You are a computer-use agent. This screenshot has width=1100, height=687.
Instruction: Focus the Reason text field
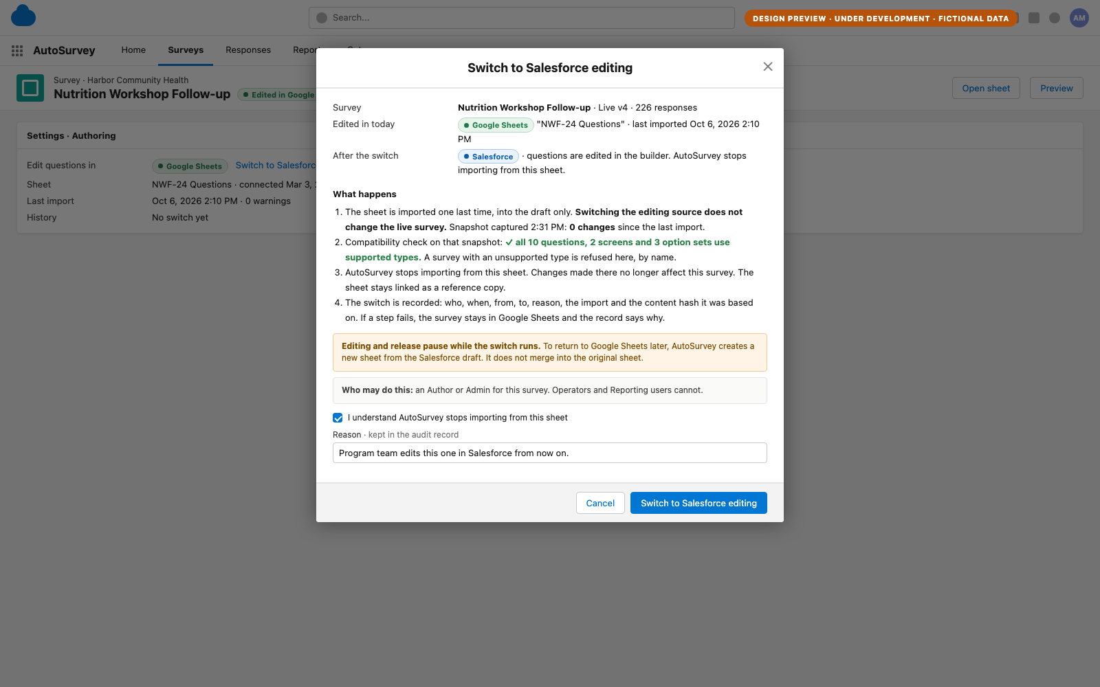click(x=550, y=453)
